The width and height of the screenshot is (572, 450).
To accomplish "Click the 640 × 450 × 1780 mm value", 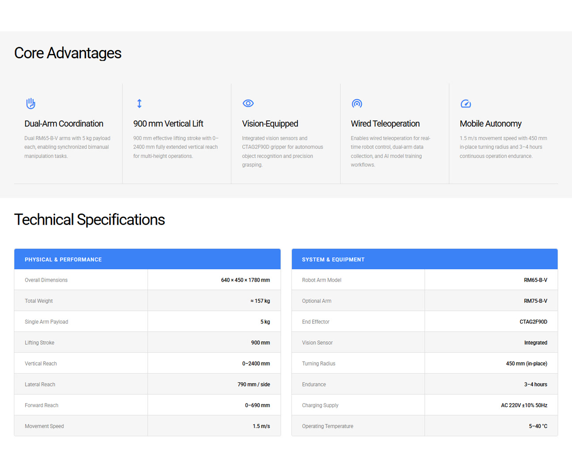I will click(245, 280).
